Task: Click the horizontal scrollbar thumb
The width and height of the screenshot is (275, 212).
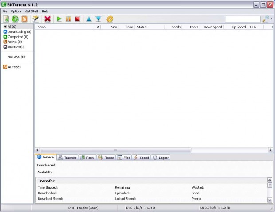Action: click(x=116, y=150)
